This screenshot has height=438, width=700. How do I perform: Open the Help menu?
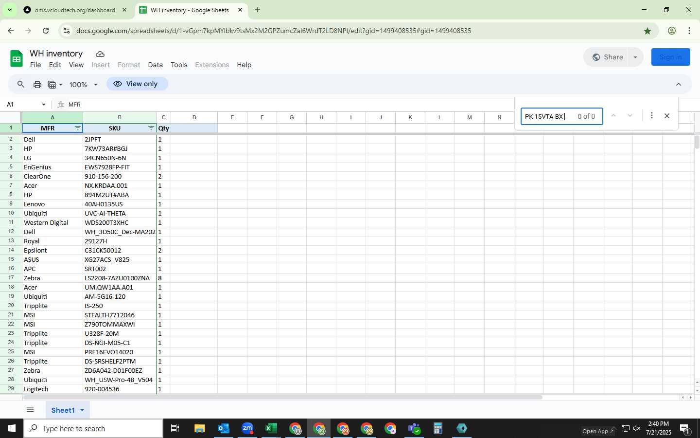pyautogui.click(x=244, y=65)
